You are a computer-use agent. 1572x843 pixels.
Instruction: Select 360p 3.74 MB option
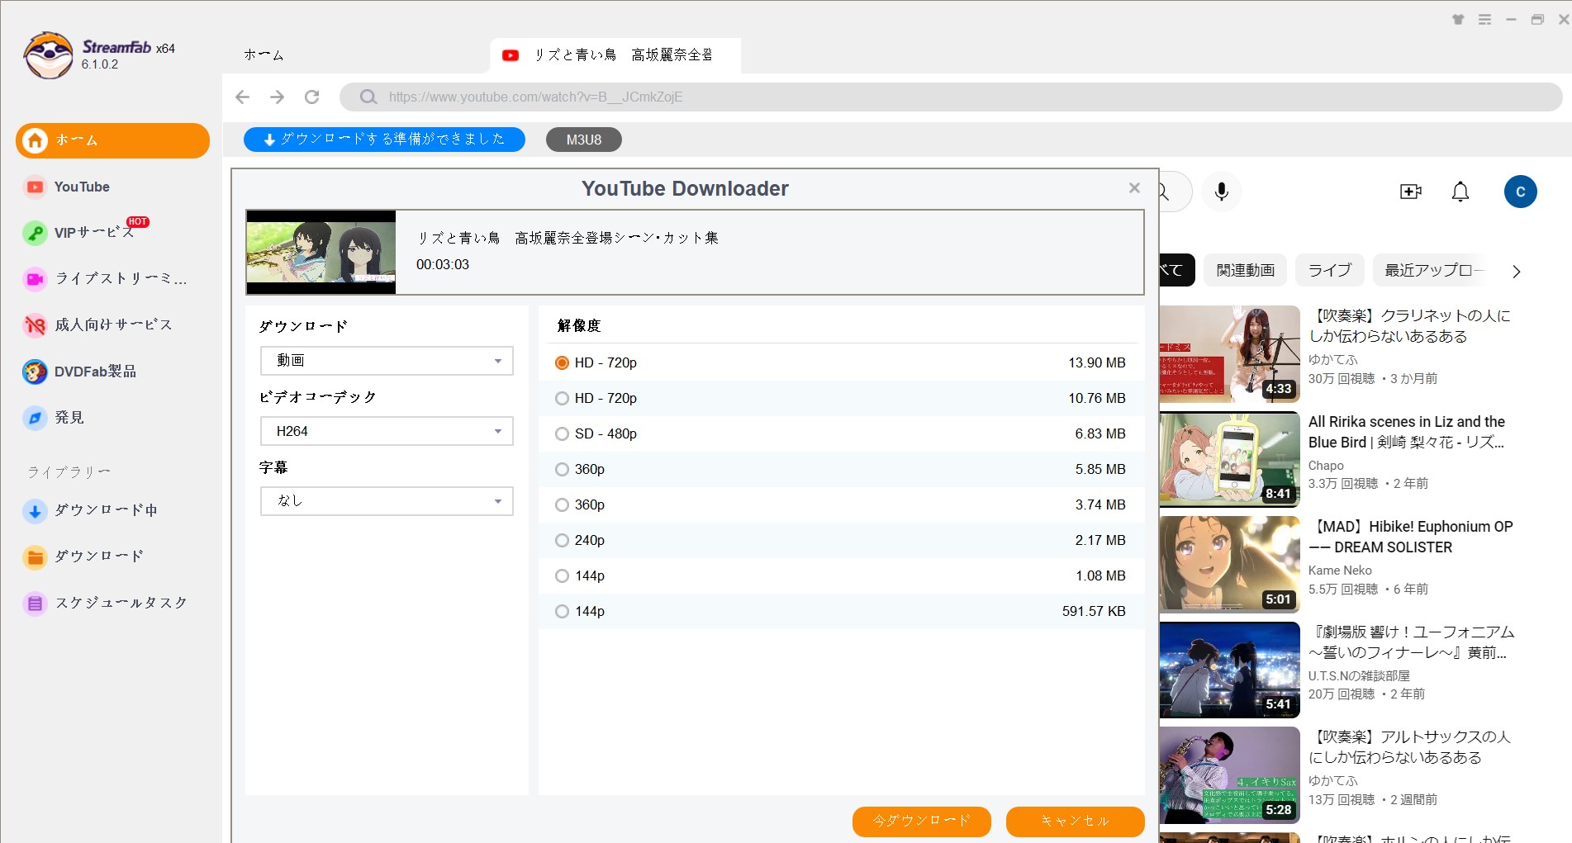[x=841, y=504]
